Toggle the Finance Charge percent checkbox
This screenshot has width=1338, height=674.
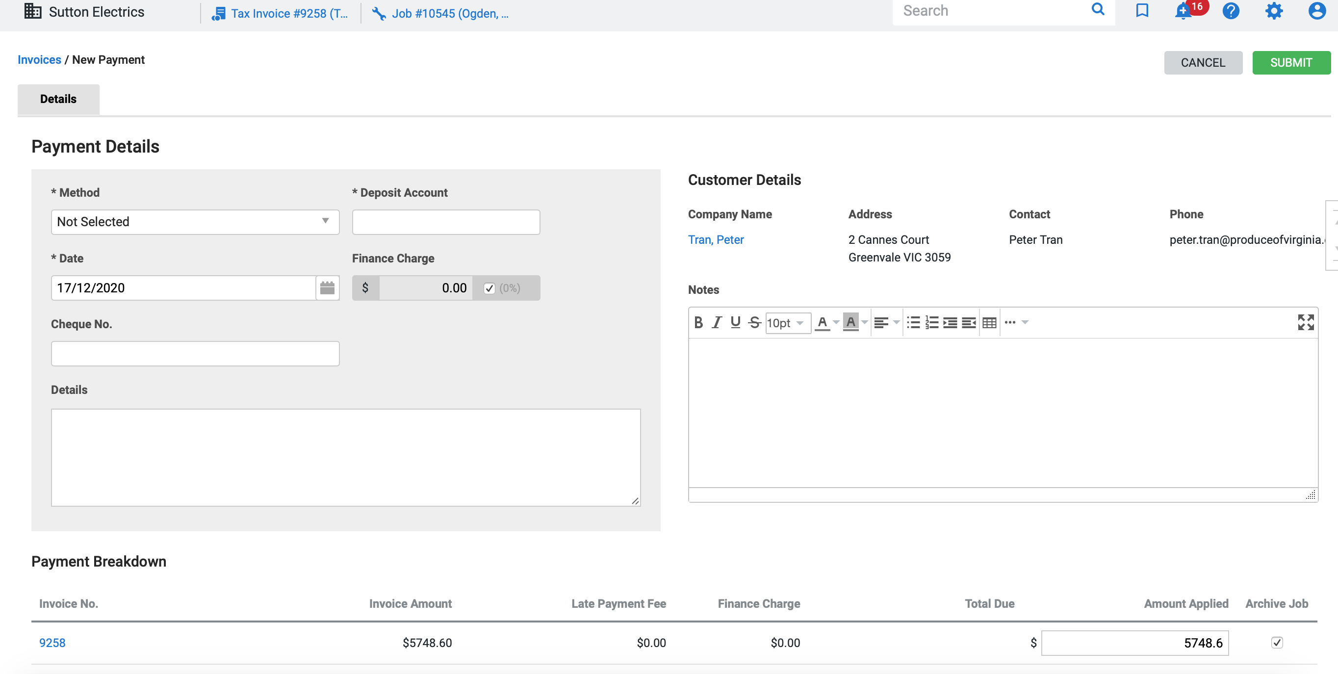tap(489, 288)
